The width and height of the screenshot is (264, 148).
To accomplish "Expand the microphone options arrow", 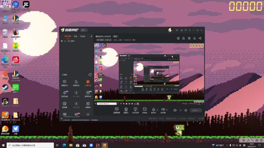I will (157, 110).
